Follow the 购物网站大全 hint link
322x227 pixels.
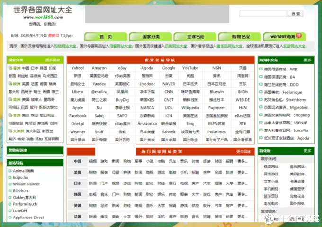[65, 46]
